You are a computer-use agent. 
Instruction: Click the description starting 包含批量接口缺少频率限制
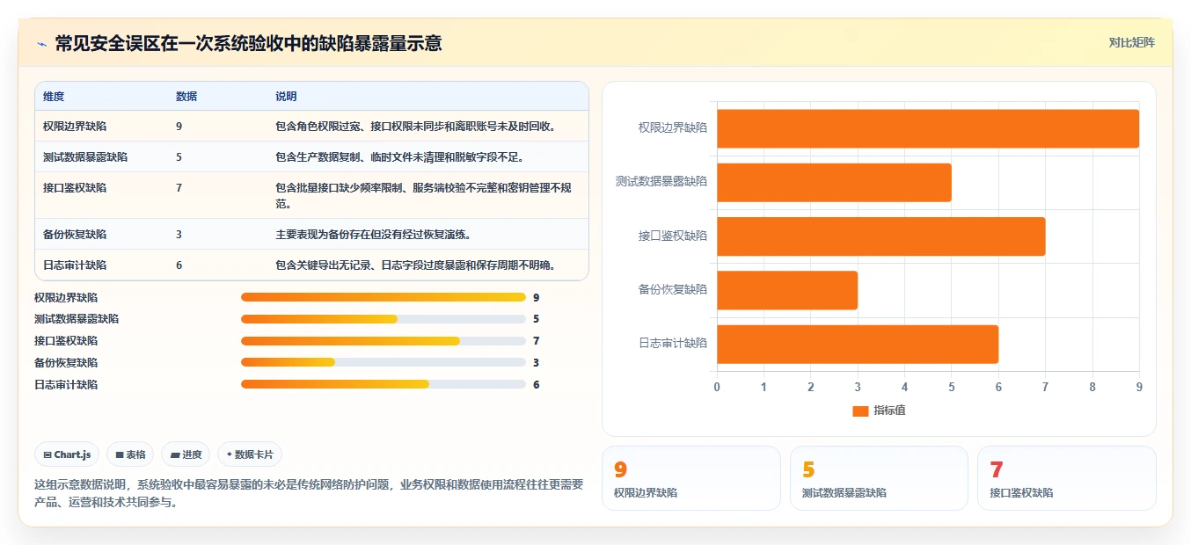[x=423, y=196]
